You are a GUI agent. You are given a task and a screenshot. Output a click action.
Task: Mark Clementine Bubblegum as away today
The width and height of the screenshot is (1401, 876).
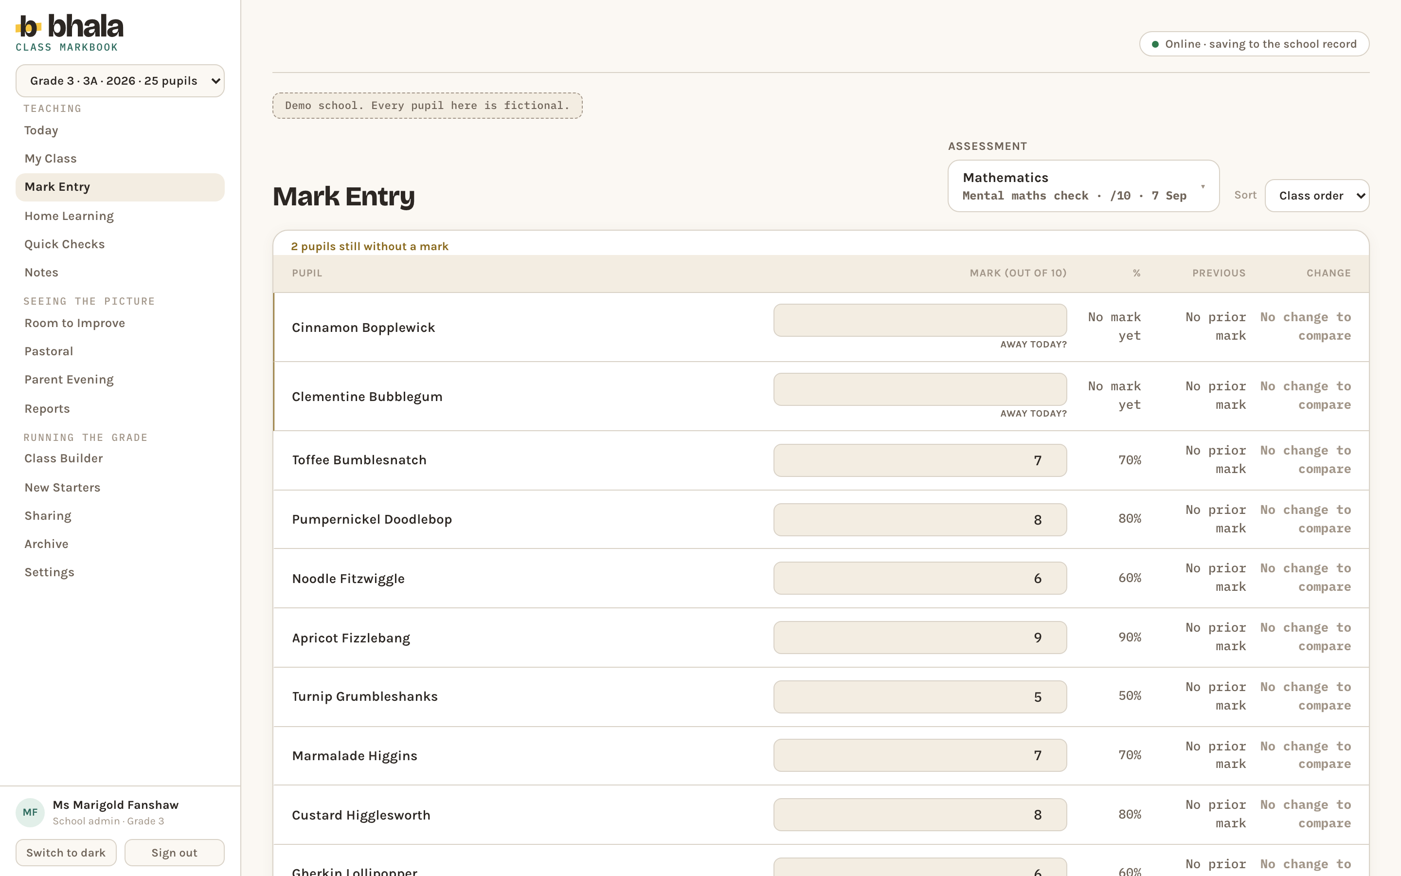[1033, 414]
